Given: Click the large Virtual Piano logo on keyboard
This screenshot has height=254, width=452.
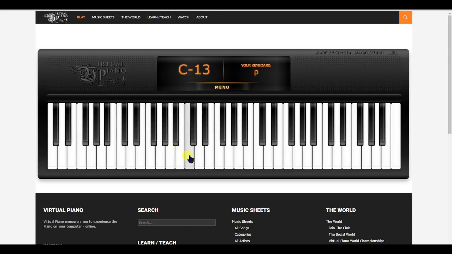Looking at the screenshot, I should coord(99,73).
